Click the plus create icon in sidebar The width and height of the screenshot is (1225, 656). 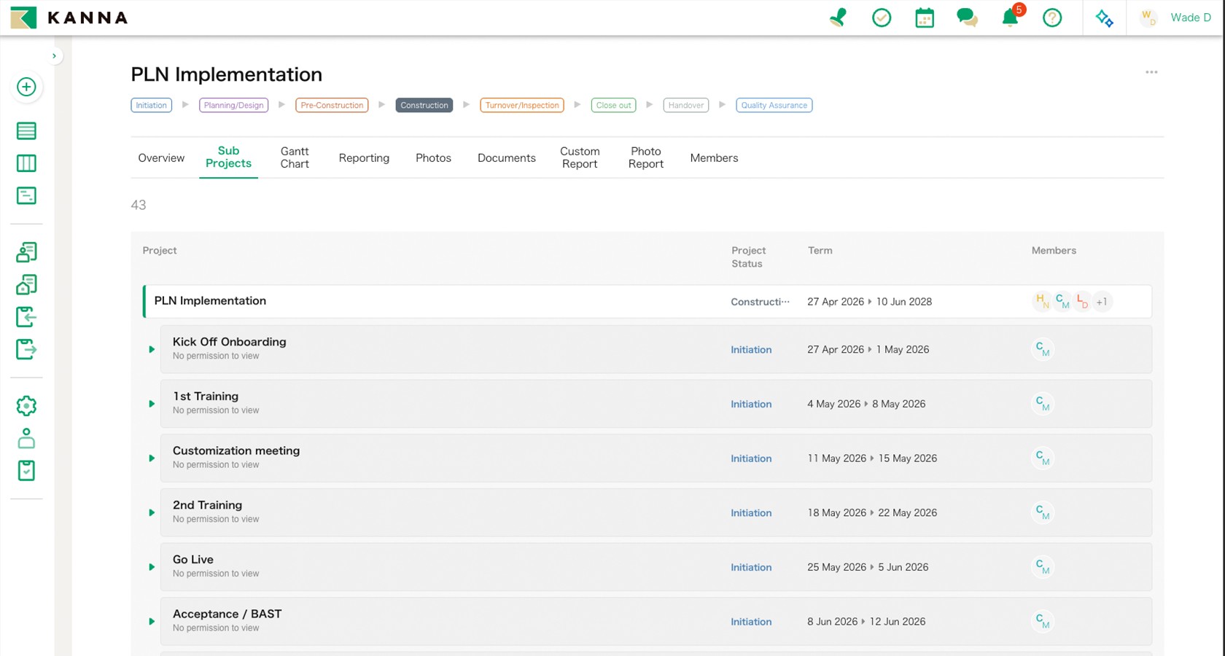pyautogui.click(x=26, y=87)
